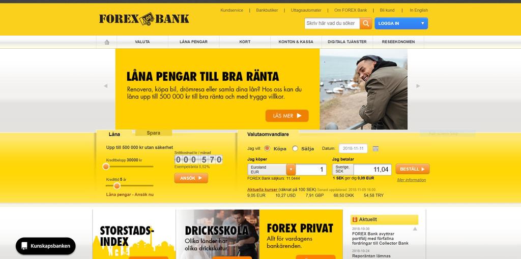Open the calendar date picker icon
Viewport: 521px width, 259px height.
click(375, 149)
